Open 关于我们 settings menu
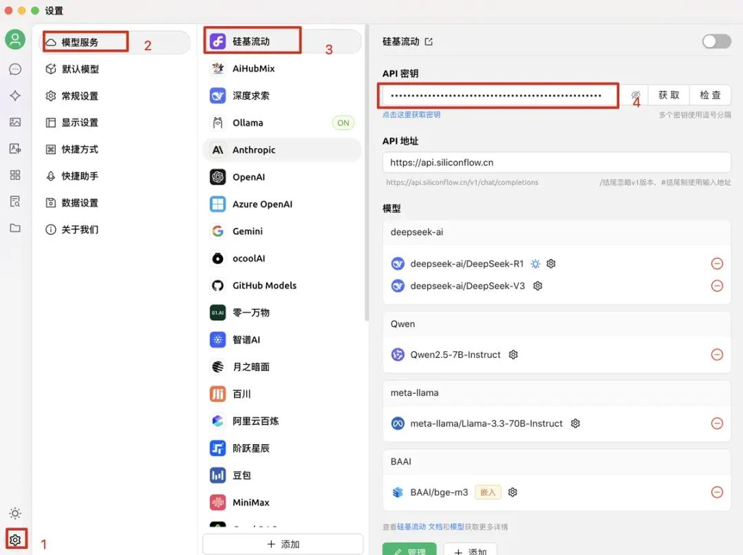Screen dimensions: 743x555 pyautogui.click(x=114, y=229)
